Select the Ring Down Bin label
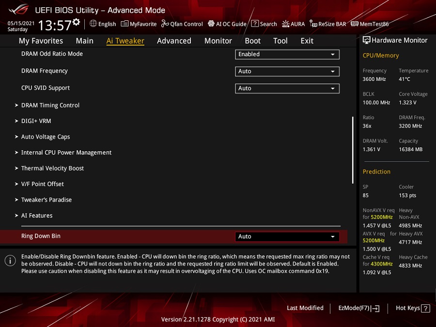 [x=41, y=236]
